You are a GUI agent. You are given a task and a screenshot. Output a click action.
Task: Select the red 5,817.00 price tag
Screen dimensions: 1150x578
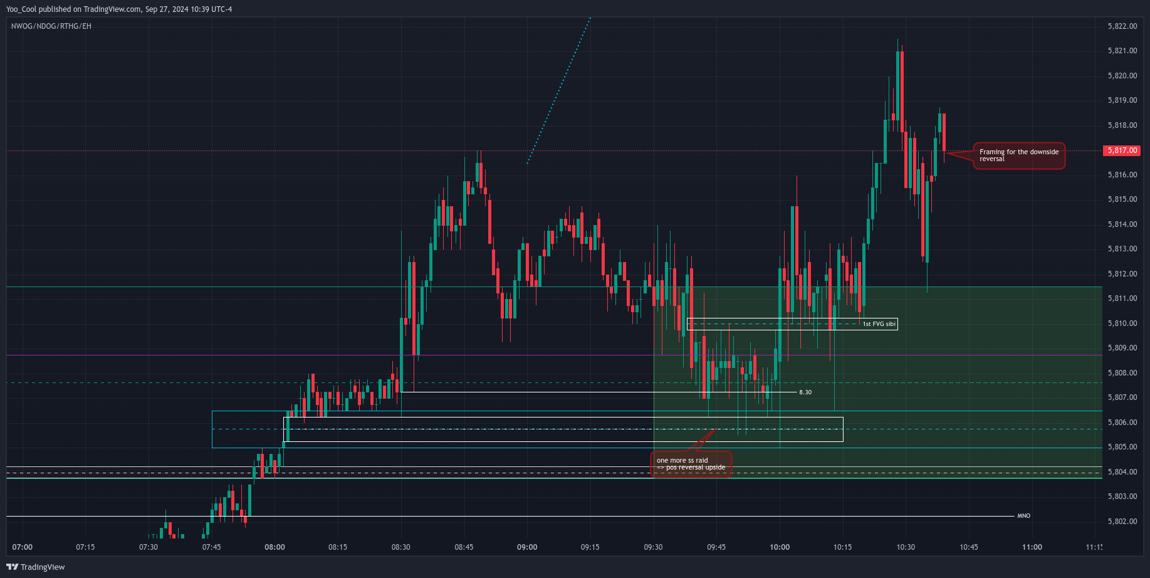point(1122,150)
